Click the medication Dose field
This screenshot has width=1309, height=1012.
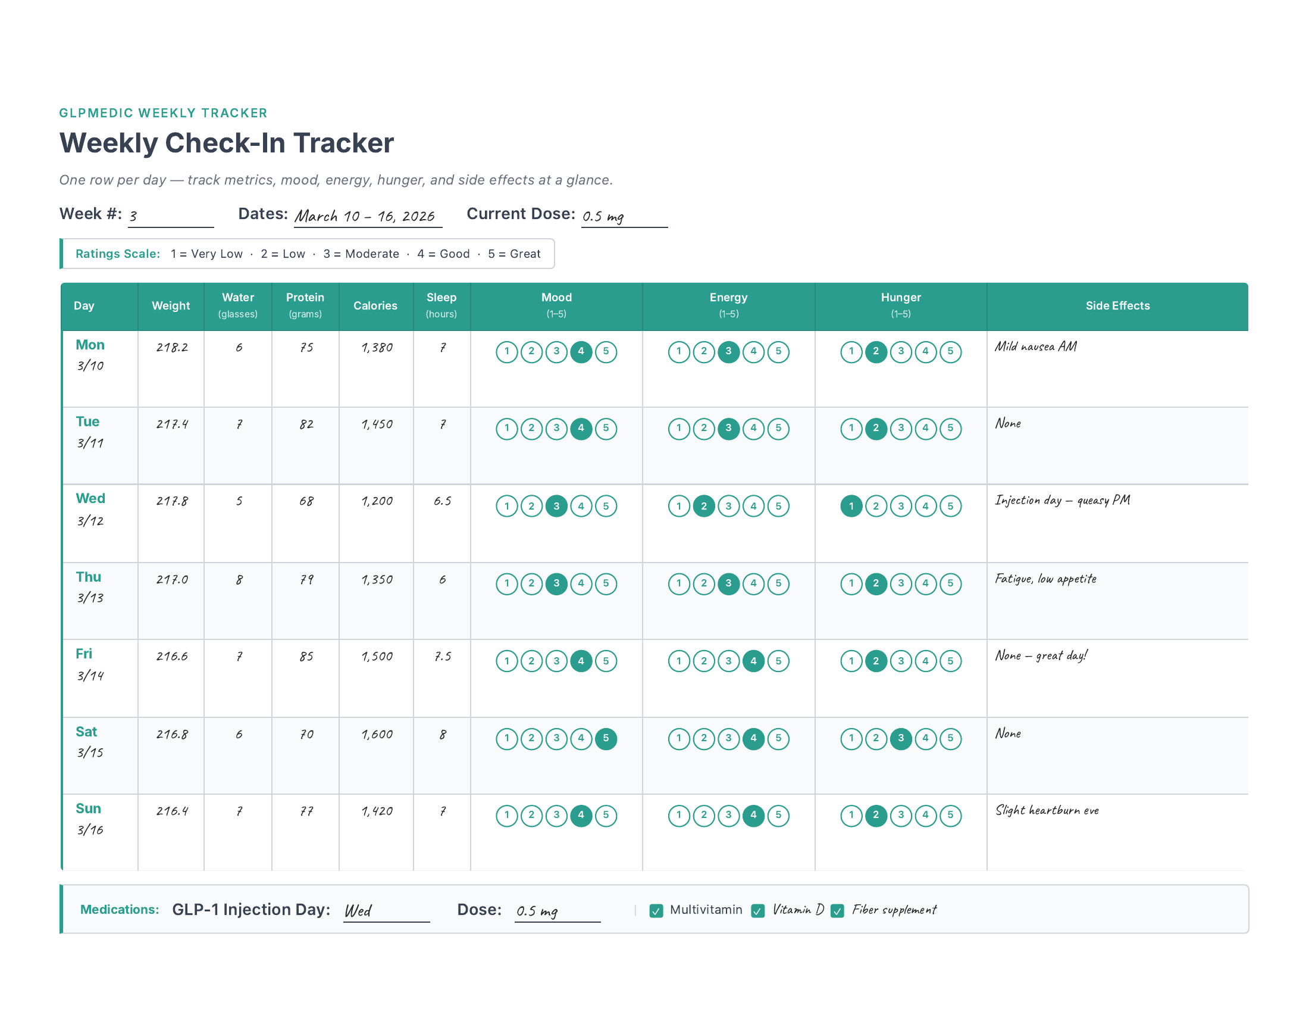[557, 911]
